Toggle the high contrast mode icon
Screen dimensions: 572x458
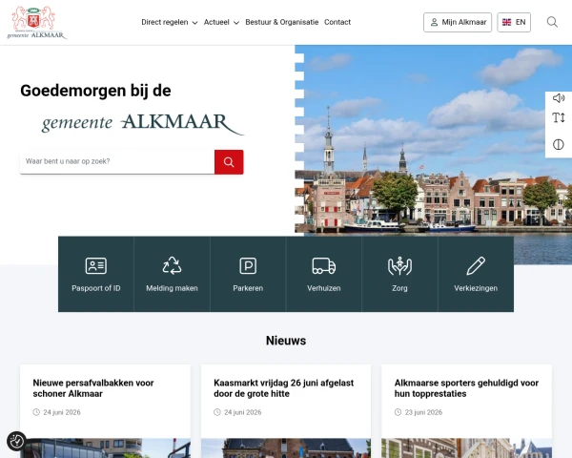559,145
